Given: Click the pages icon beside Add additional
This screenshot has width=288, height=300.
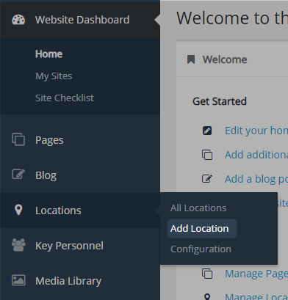Looking at the screenshot, I should tap(207, 155).
